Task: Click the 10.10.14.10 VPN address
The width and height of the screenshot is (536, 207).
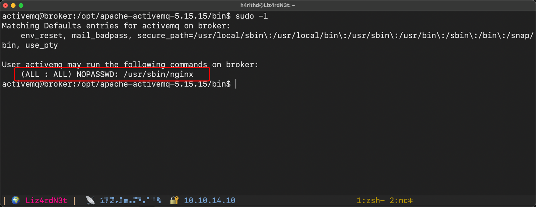Action: (209, 201)
